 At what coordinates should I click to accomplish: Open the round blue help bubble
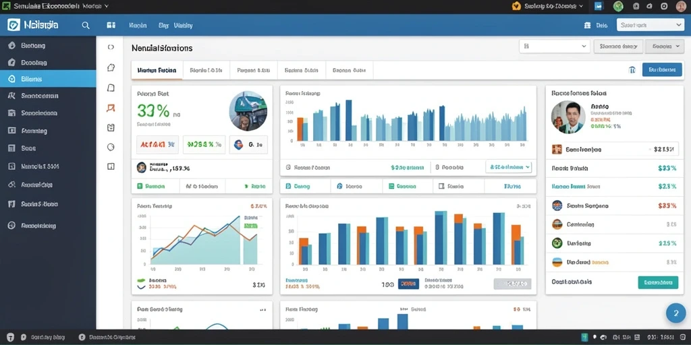pyautogui.click(x=675, y=313)
